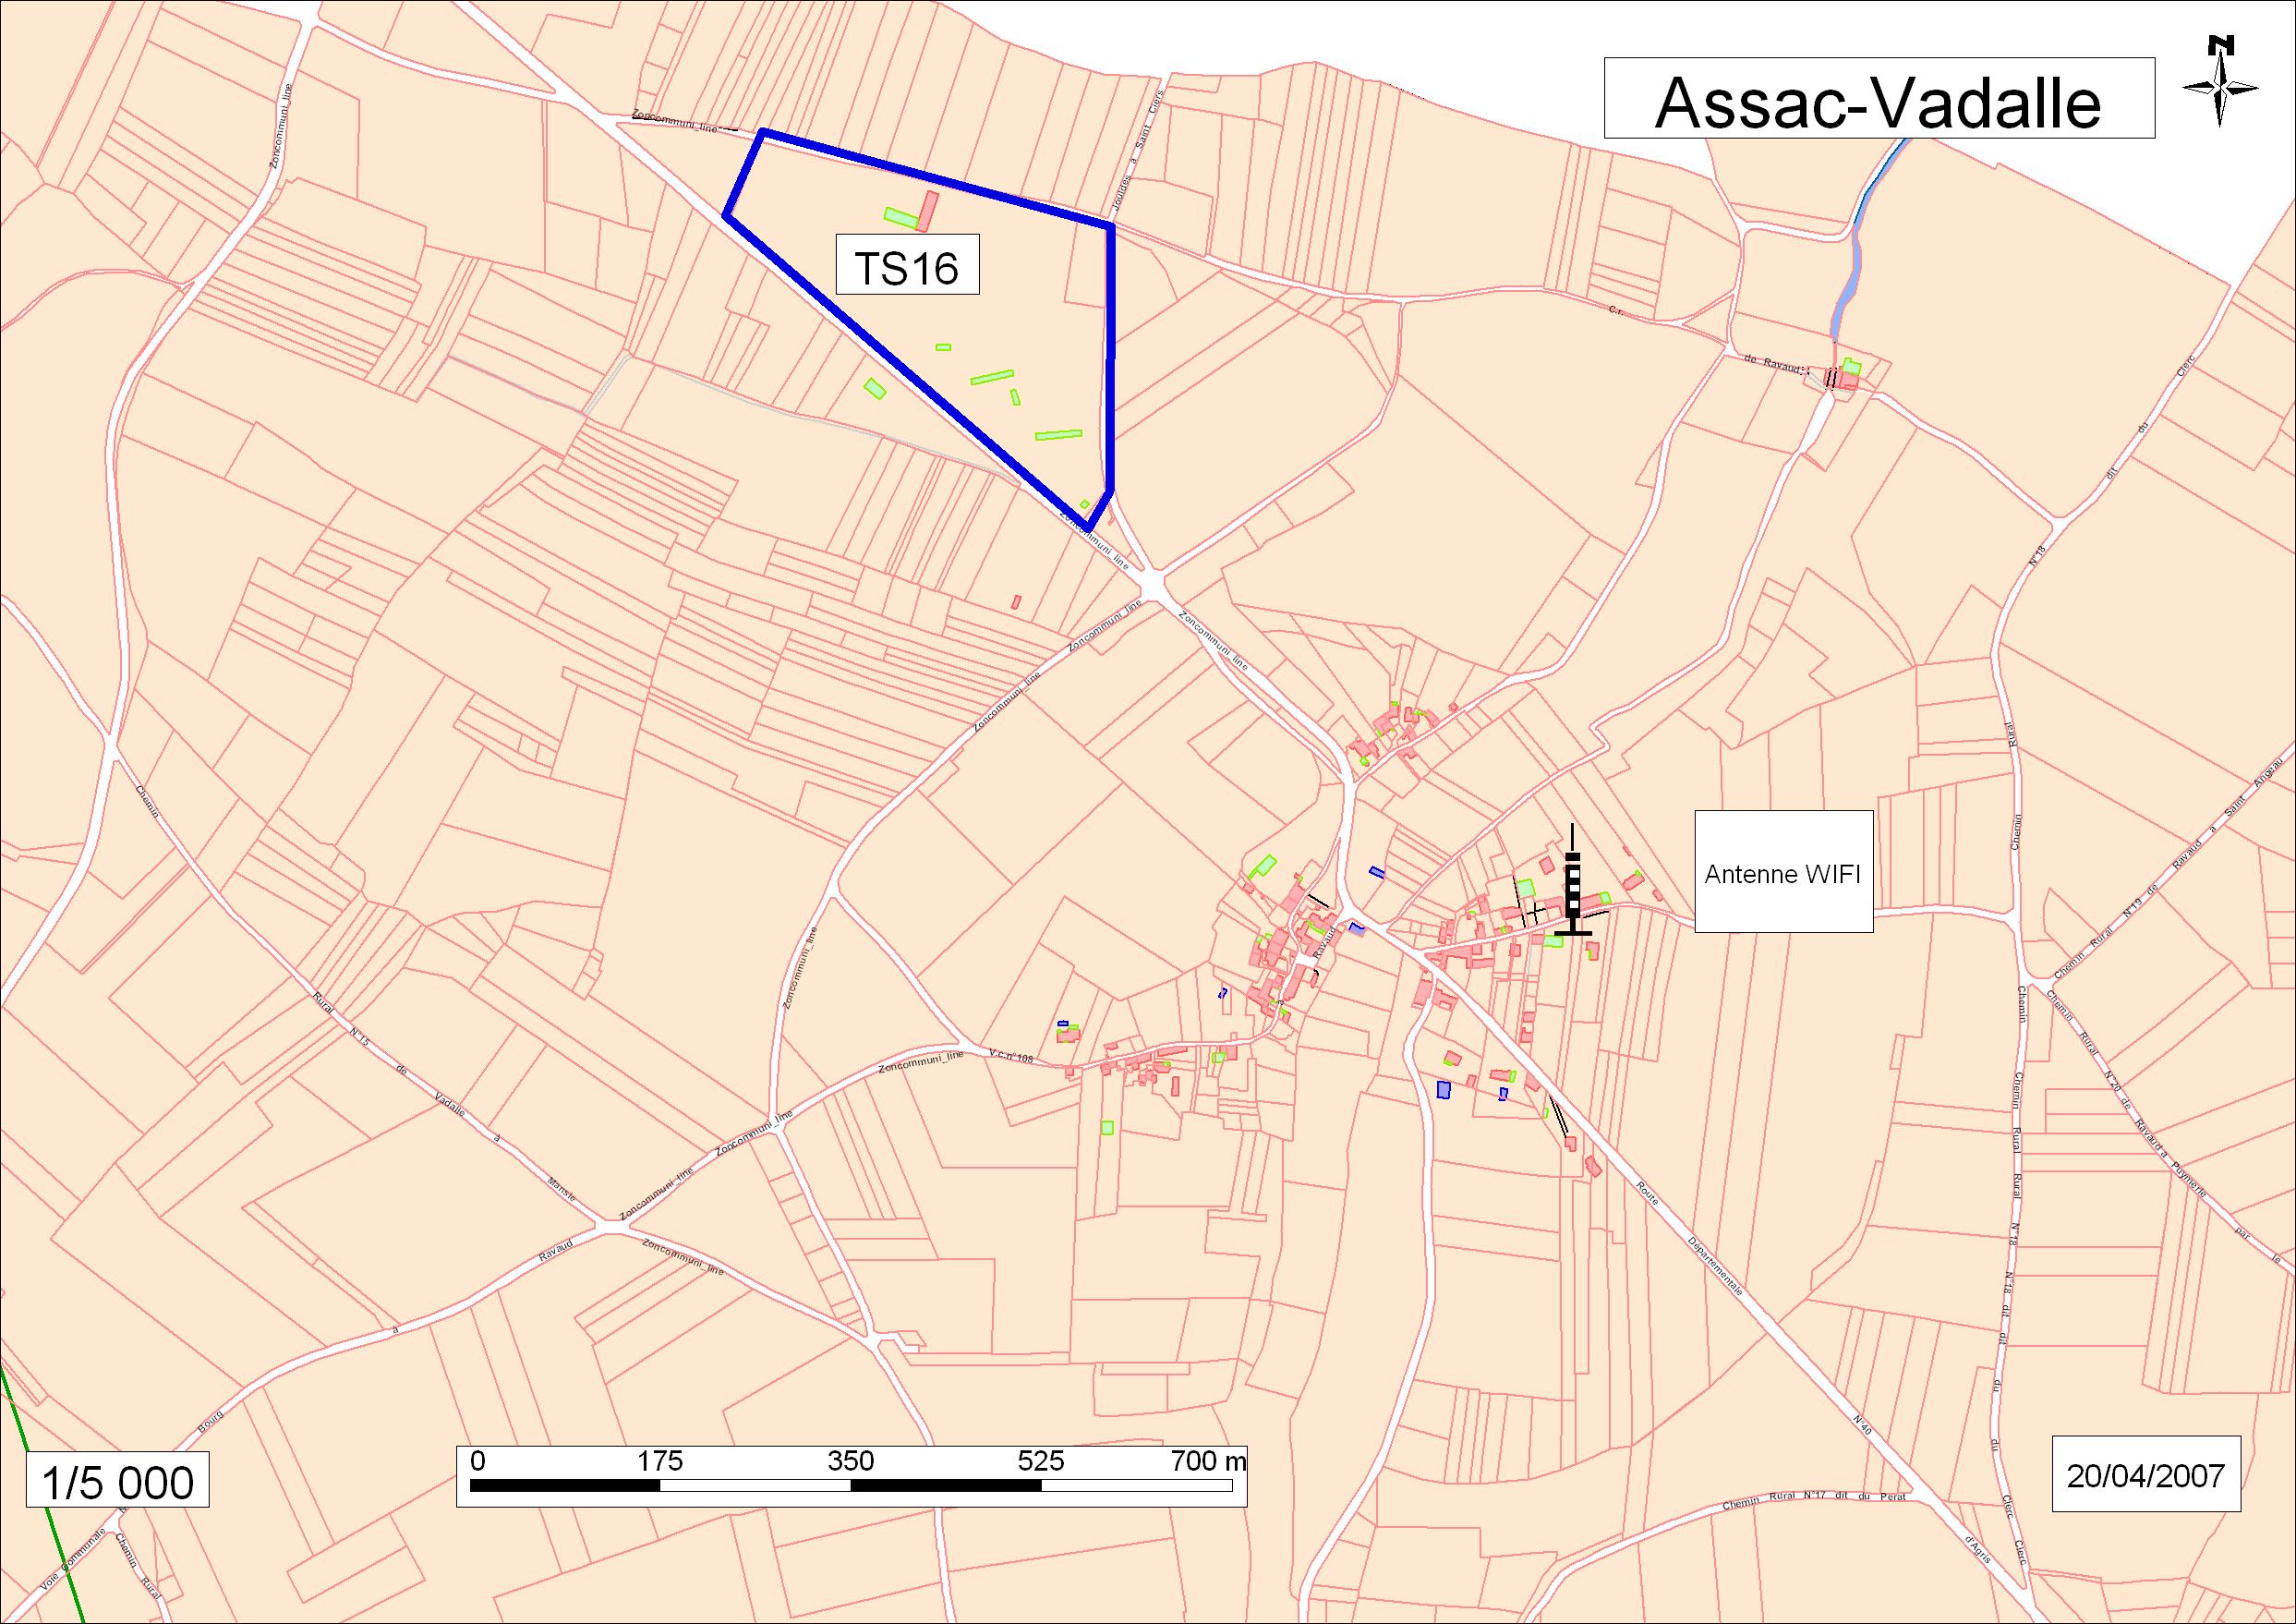The image size is (2296, 1624).
Task: Click the 350 mark on scale bar
Action: (x=850, y=1461)
